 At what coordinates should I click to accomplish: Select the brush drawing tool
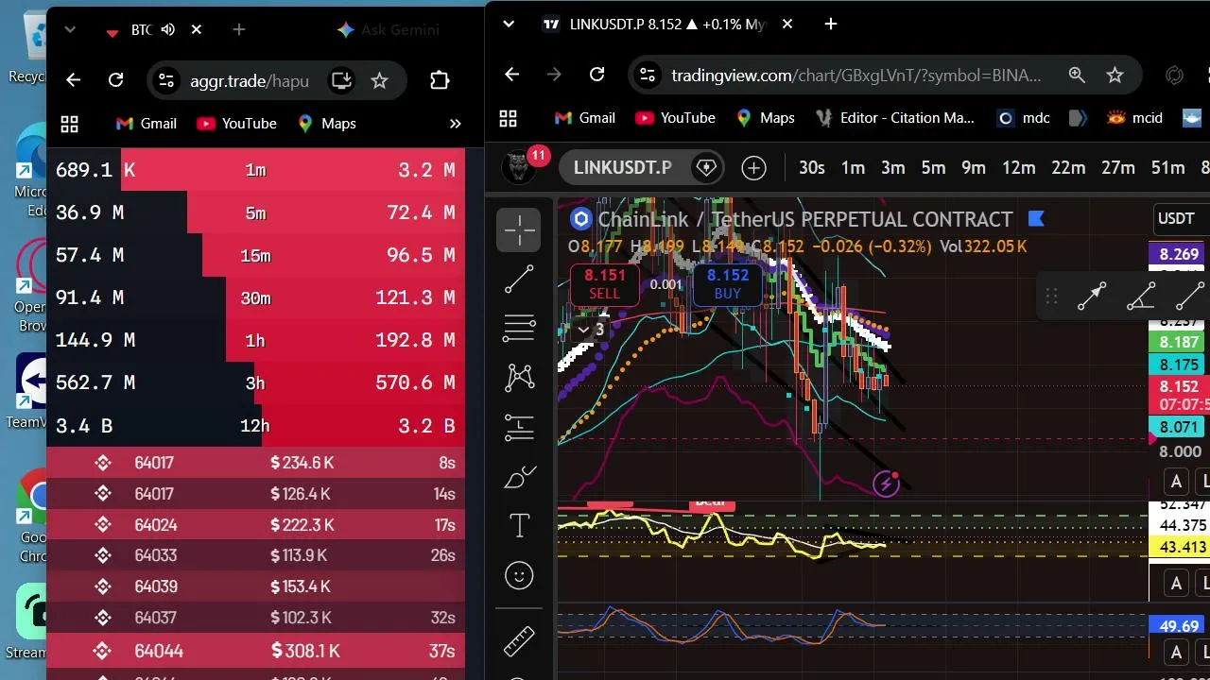point(519,477)
